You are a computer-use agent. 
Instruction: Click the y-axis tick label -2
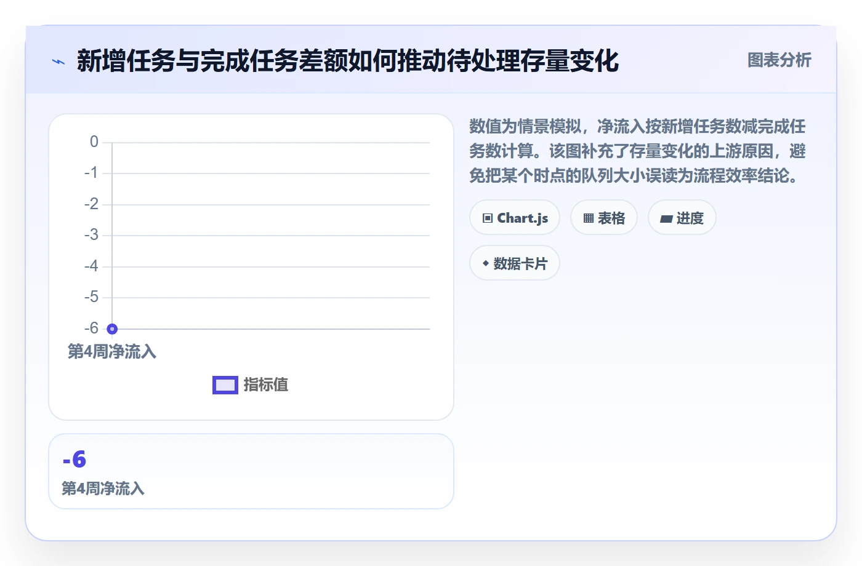91,204
